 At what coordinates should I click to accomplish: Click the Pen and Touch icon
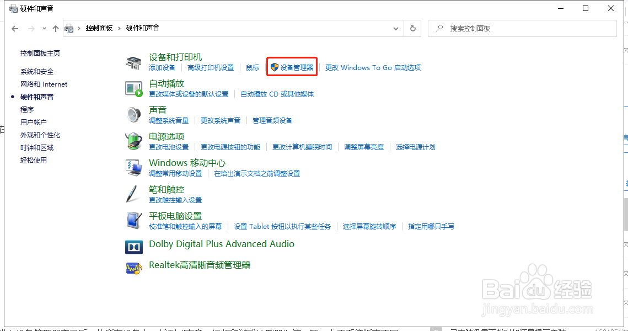(132, 194)
